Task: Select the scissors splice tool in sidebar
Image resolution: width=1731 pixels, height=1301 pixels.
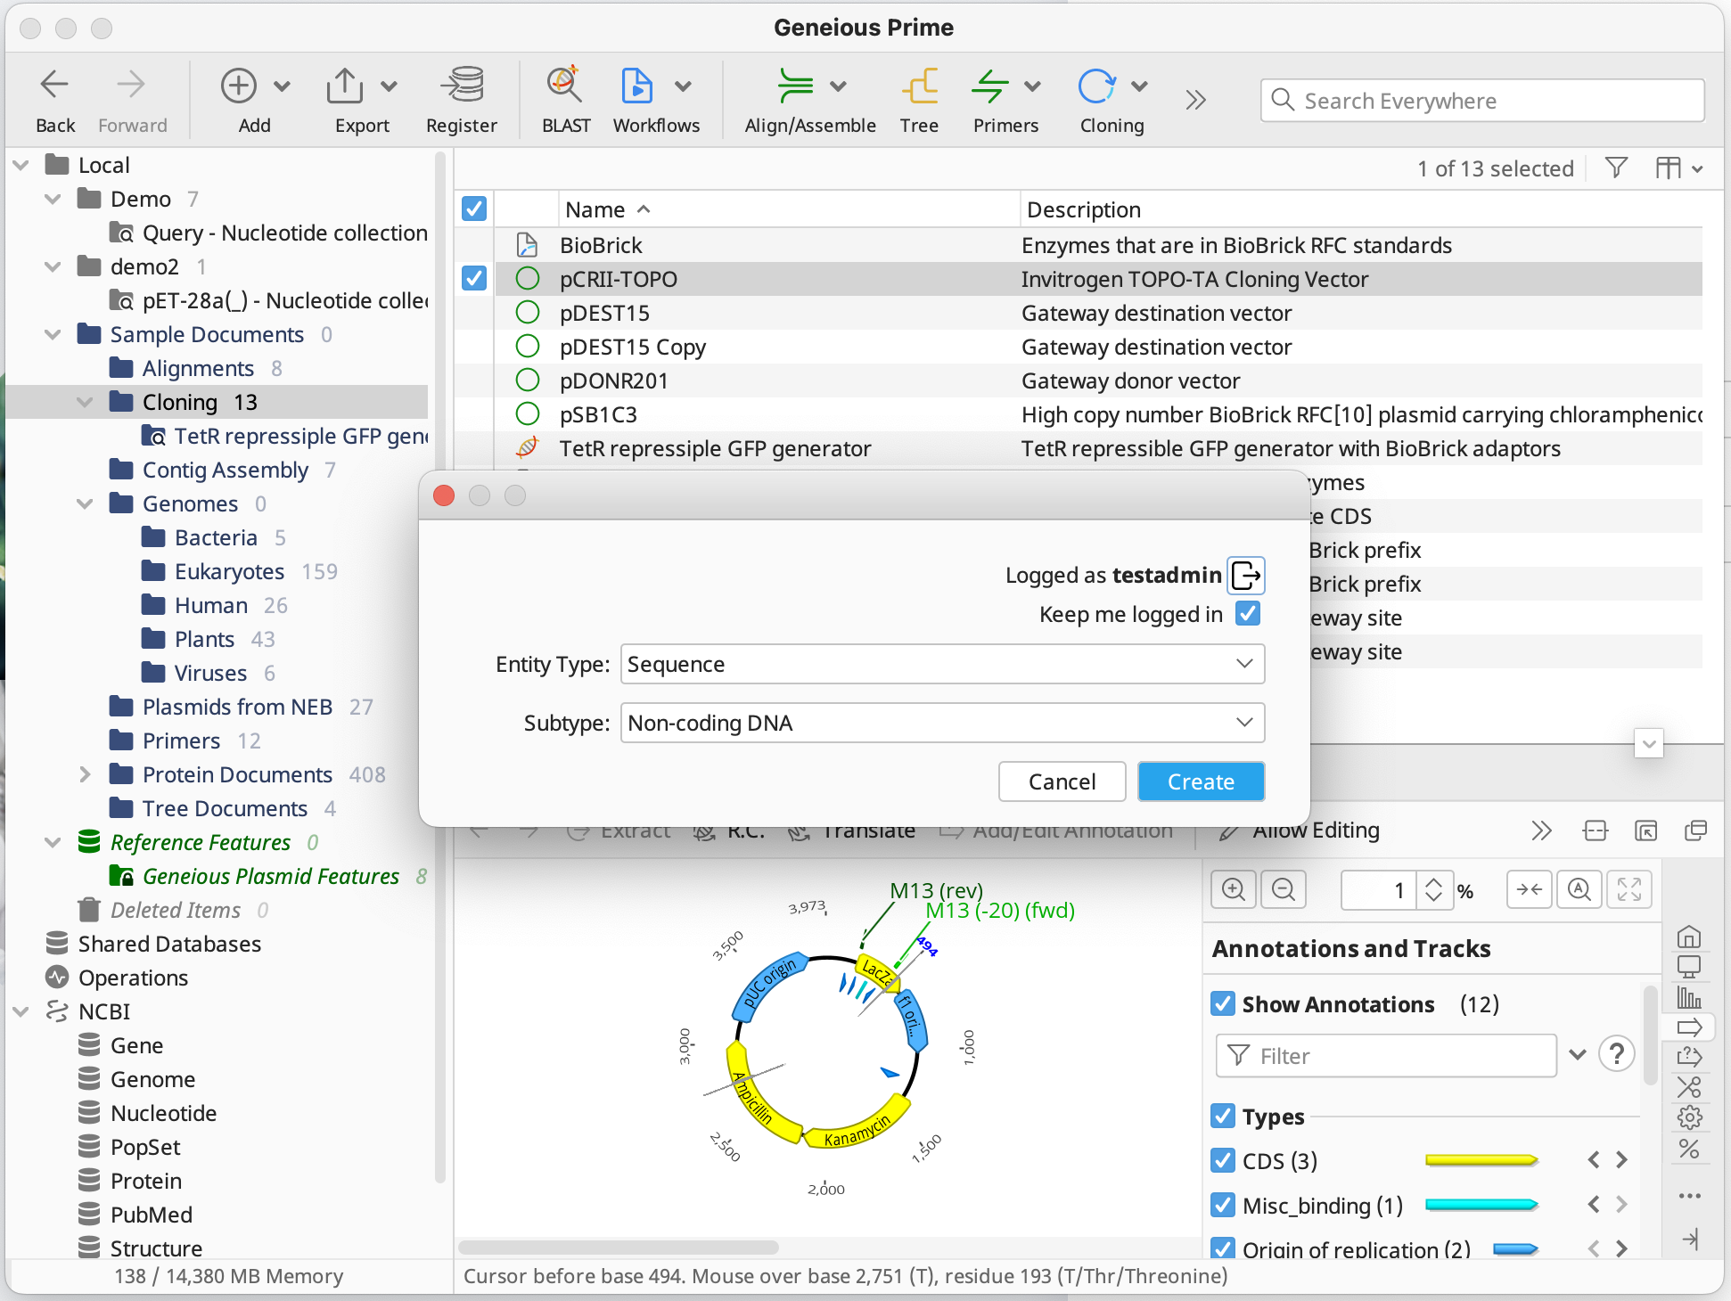Action: [x=1690, y=1087]
